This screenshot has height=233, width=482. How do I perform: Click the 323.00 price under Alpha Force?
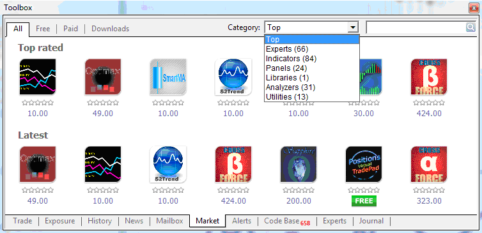pos(429,201)
